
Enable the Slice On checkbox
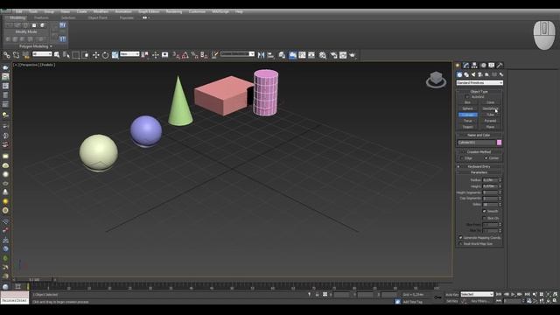click(x=485, y=218)
